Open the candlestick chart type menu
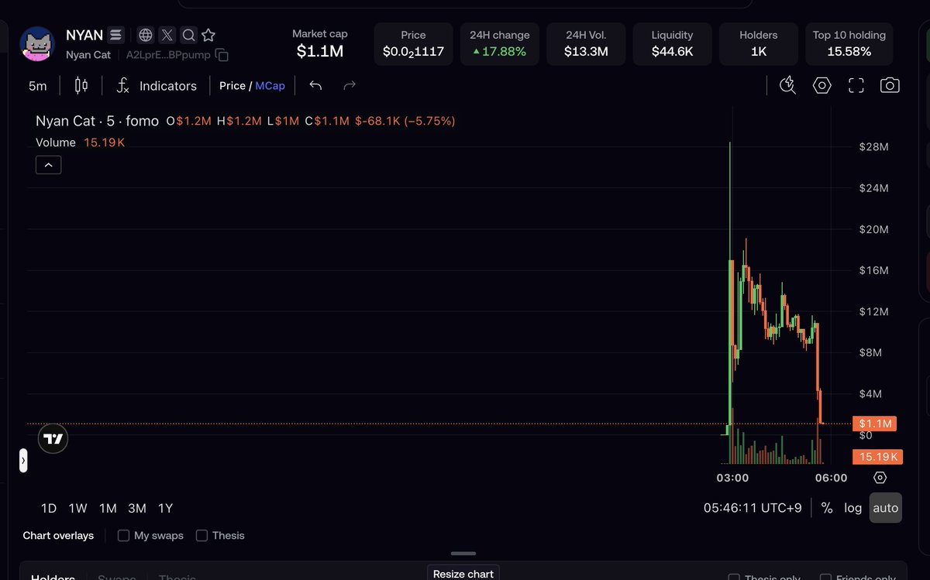This screenshot has height=580, width=930. [81, 86]
